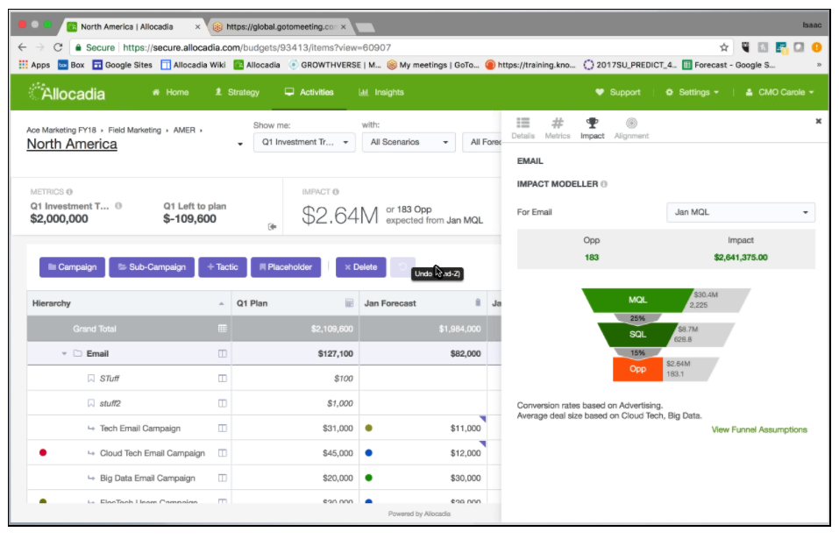The image size is (839, 539).
Task: Click calculator icon in Q1 Plan header
Action: point(350,303)
